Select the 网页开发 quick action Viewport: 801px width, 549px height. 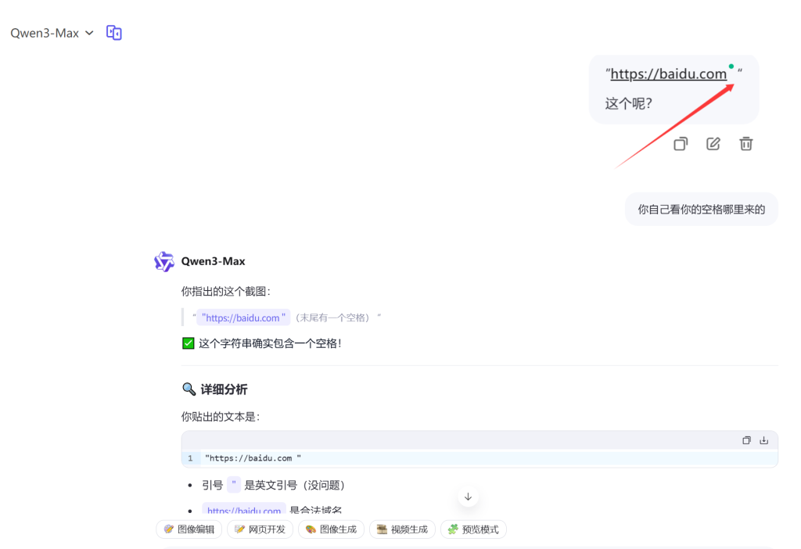(260, 529)
